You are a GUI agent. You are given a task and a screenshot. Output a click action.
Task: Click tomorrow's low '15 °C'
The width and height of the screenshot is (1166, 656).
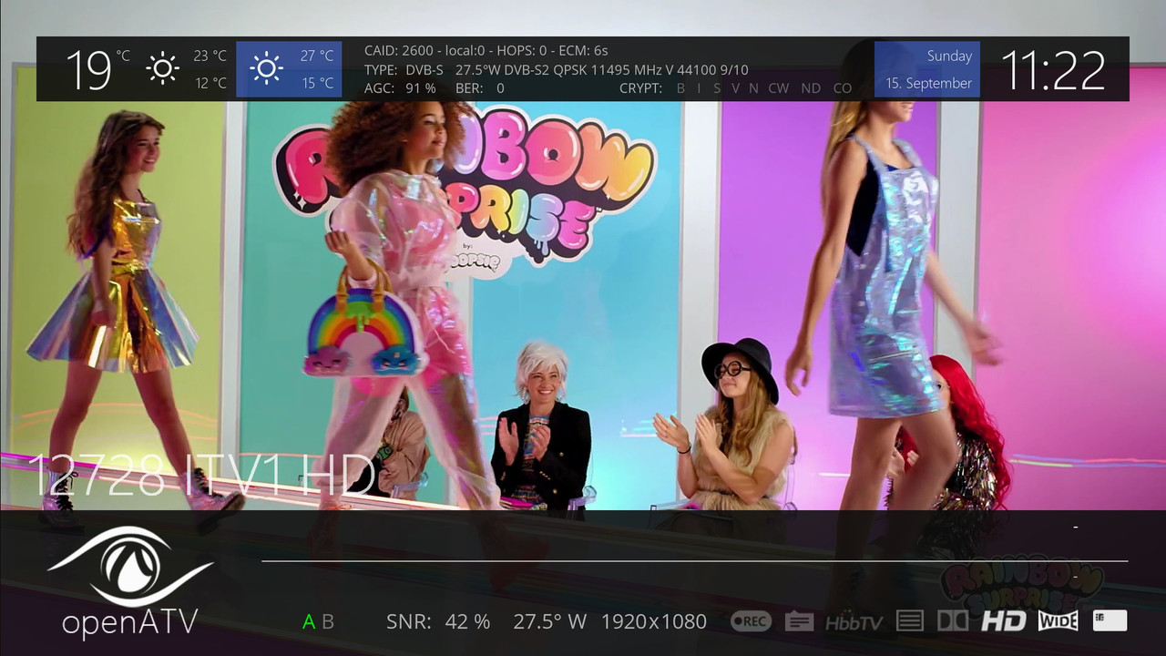pos(317,83)
